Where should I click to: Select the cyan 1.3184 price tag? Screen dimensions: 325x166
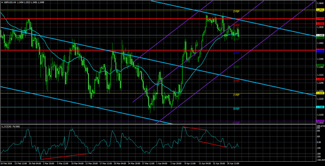click(x=320, y=107)
